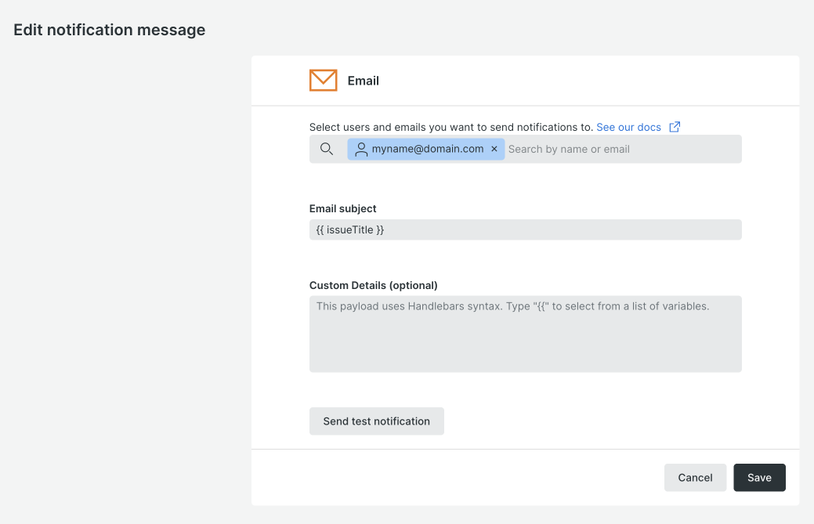The image size is (814, 524).
Task: Cancel editing the notification message
Action: [x=695, y=477]
